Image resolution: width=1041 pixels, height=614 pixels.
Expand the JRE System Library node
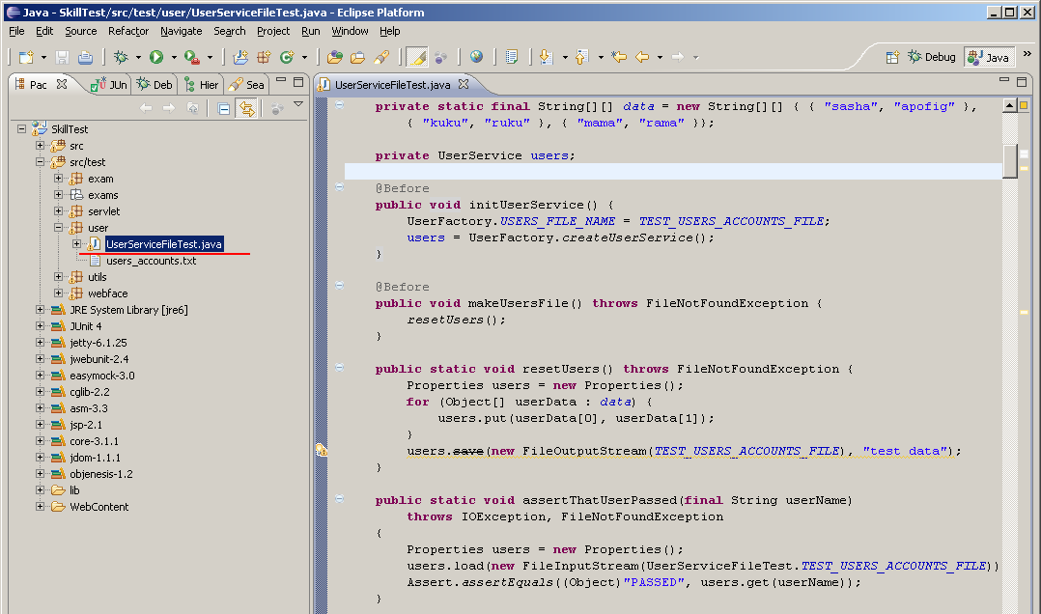click(40, 309)
